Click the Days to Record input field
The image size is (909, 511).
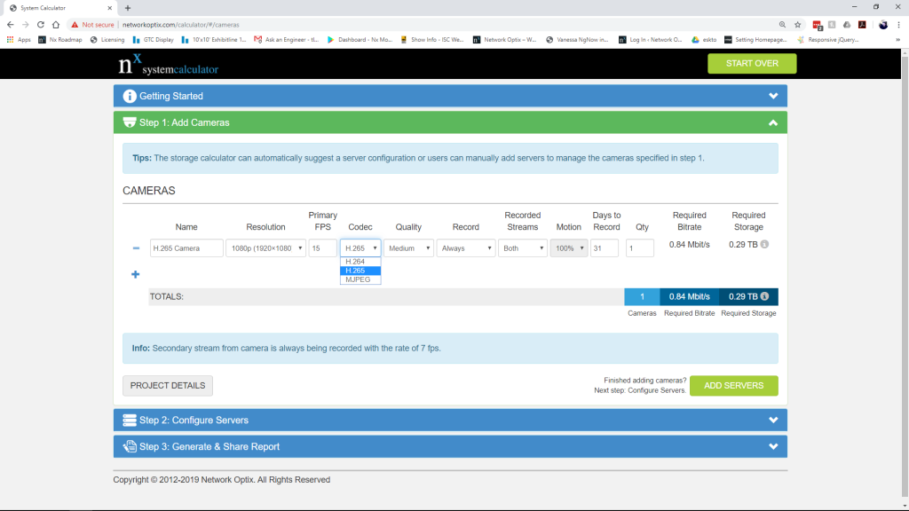click(x=605, y=248)
